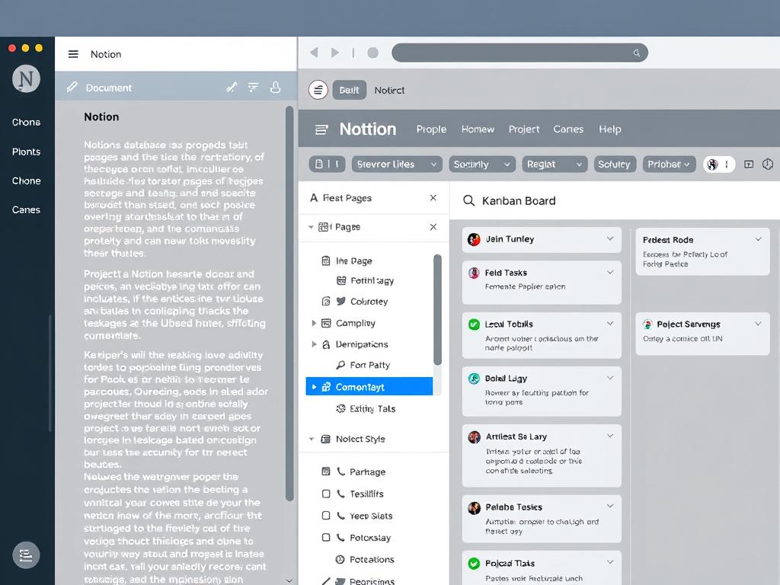
Task: Click the edit pen icon in Document bar
Action: click(232, 88)
